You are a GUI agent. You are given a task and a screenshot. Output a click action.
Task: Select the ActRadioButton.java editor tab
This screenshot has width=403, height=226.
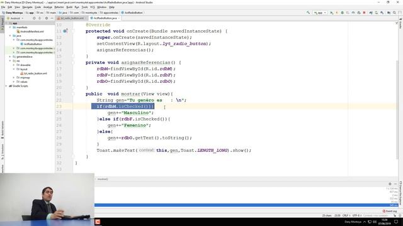pos(105,18)
